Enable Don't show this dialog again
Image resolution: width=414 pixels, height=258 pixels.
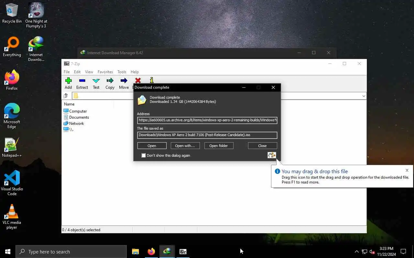click(144, 155)
